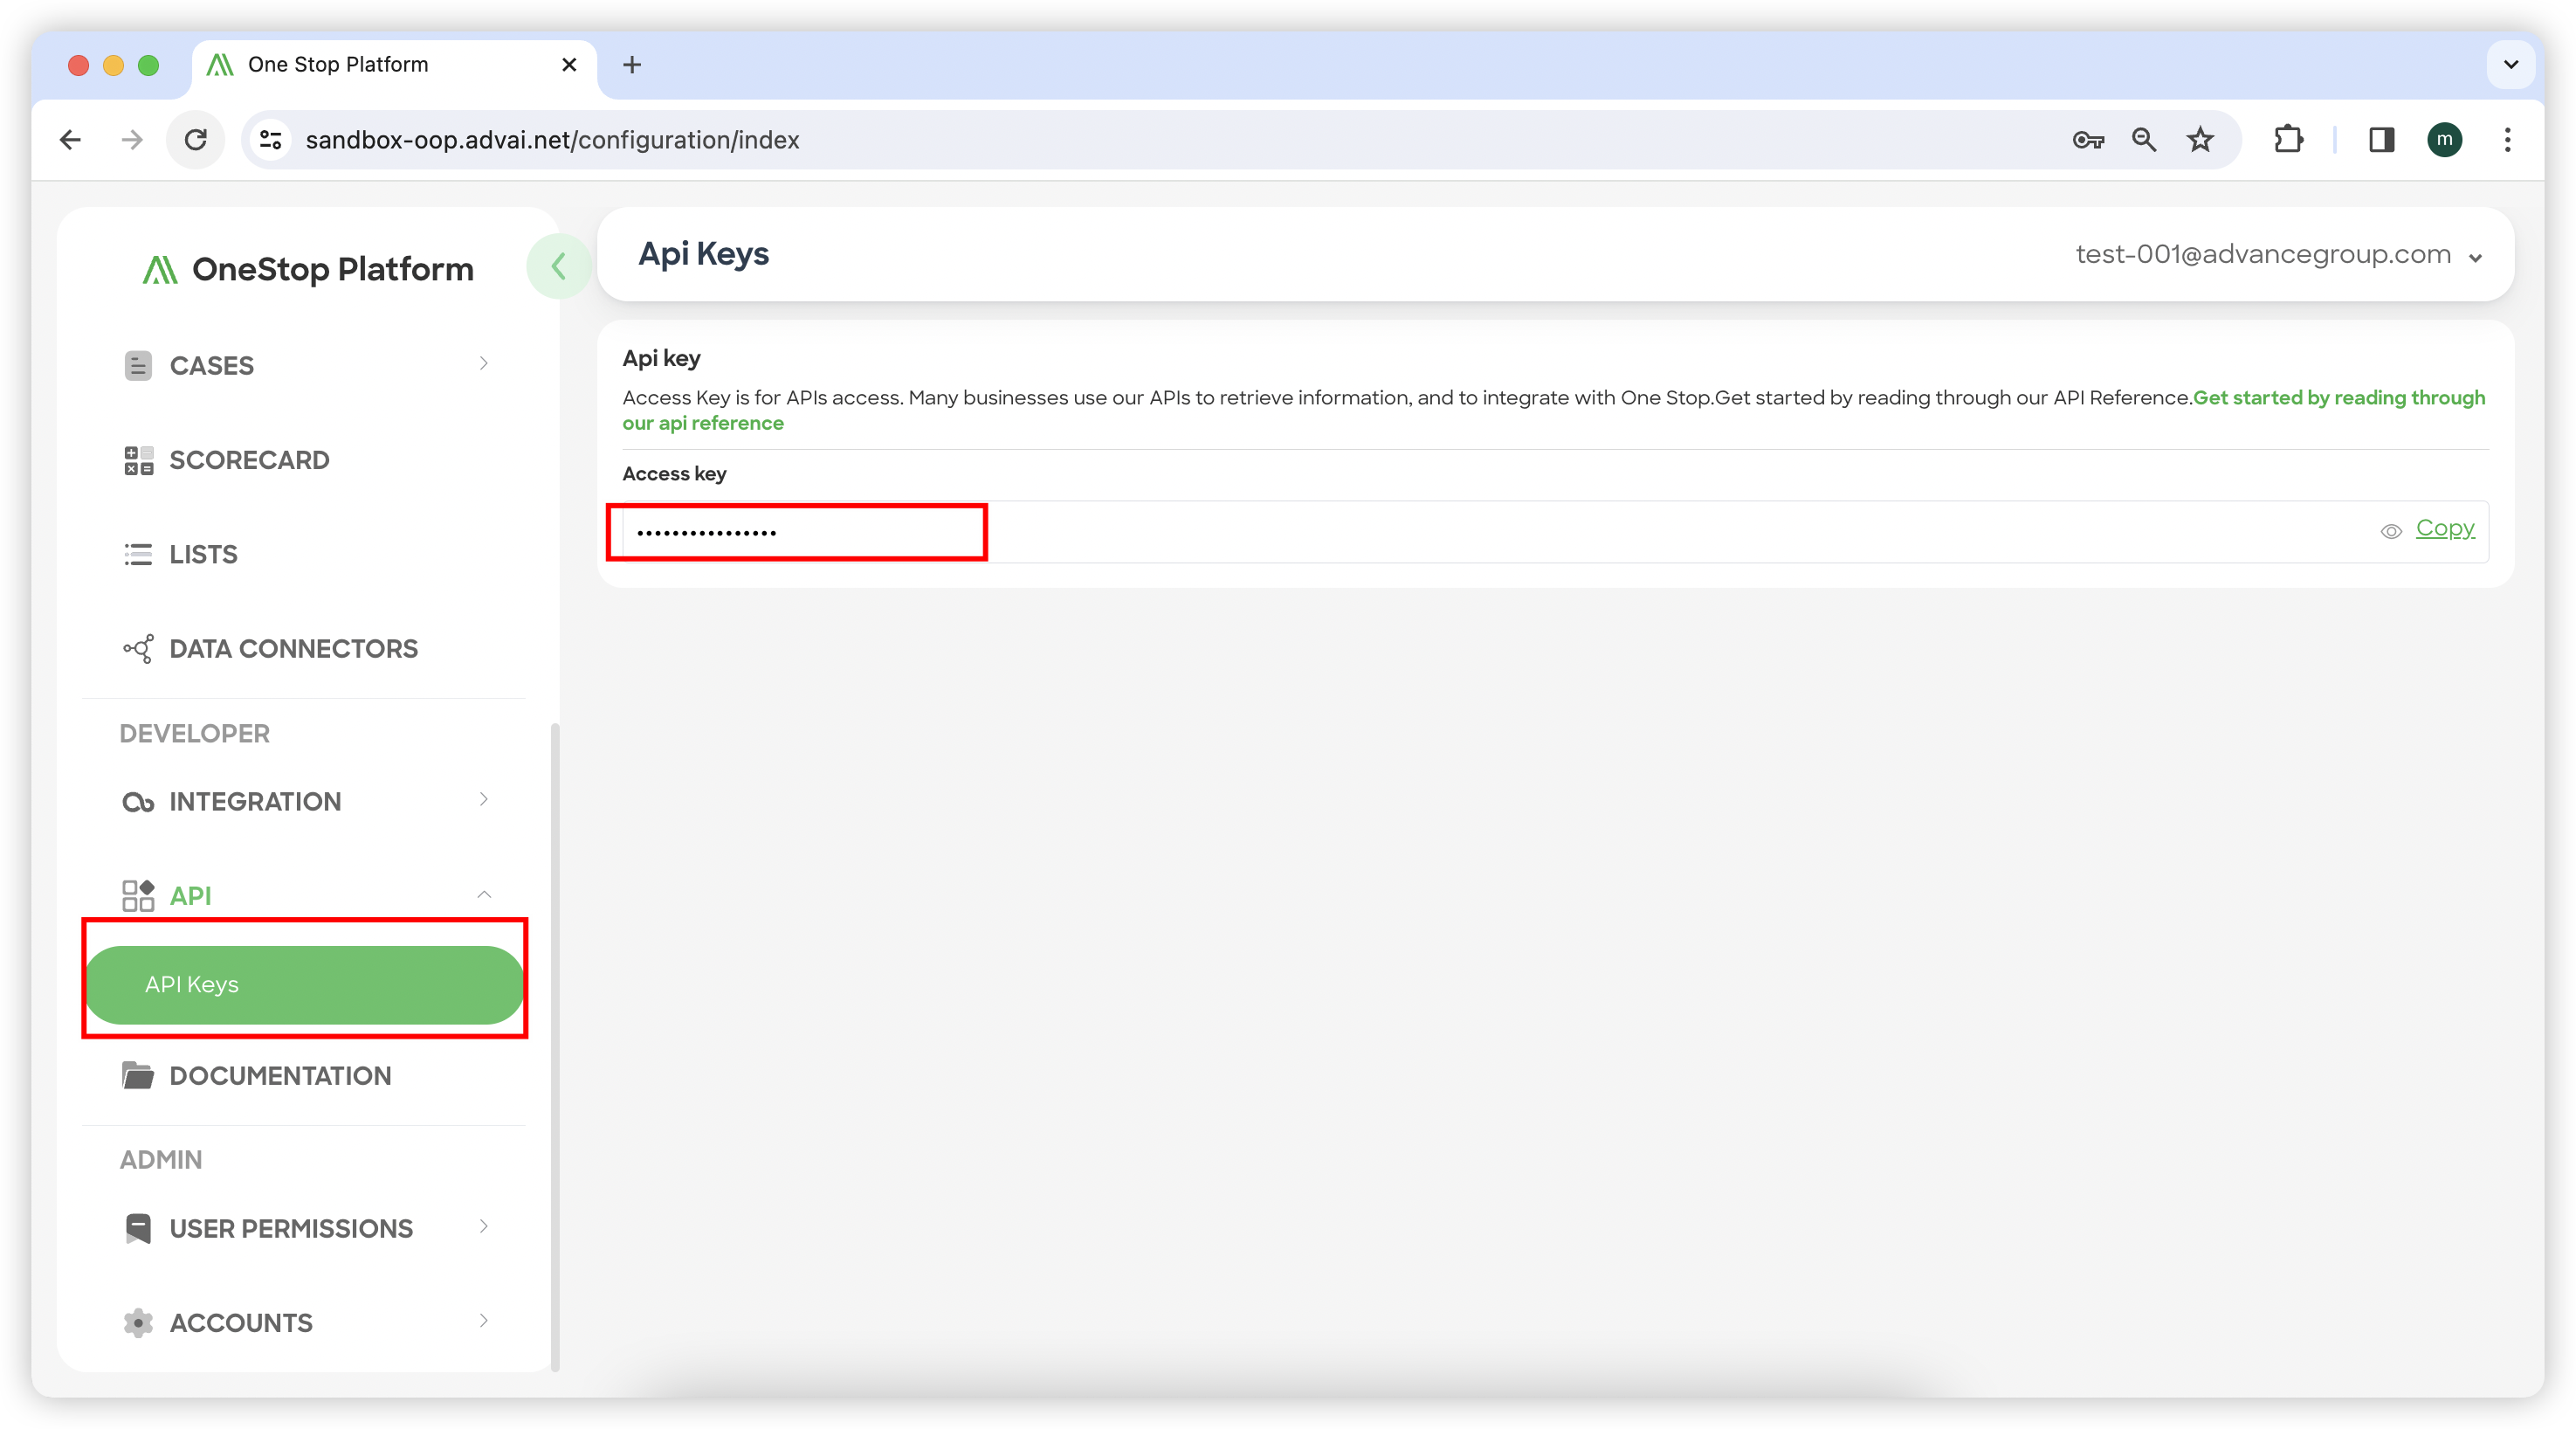Toggle the Chrome side panel
Viewport: 2576px width, 1429px height.
click(2381, 140)
